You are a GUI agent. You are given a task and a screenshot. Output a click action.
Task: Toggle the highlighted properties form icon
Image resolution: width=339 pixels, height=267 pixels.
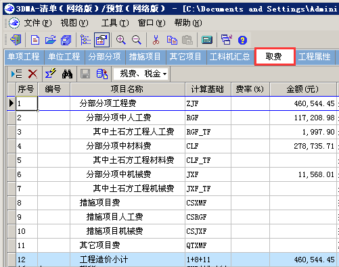pyautogui.click(x=101, y=40)
